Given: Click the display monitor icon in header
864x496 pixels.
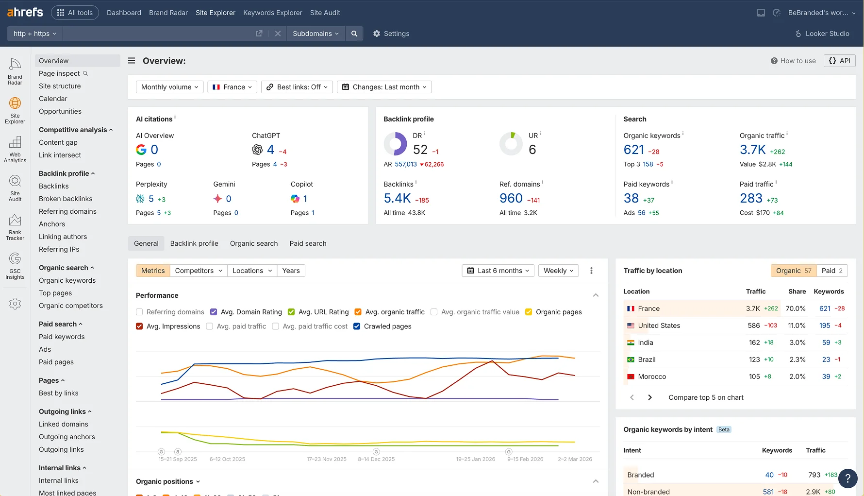Looking at the screenshot, I should pos(761,13).
